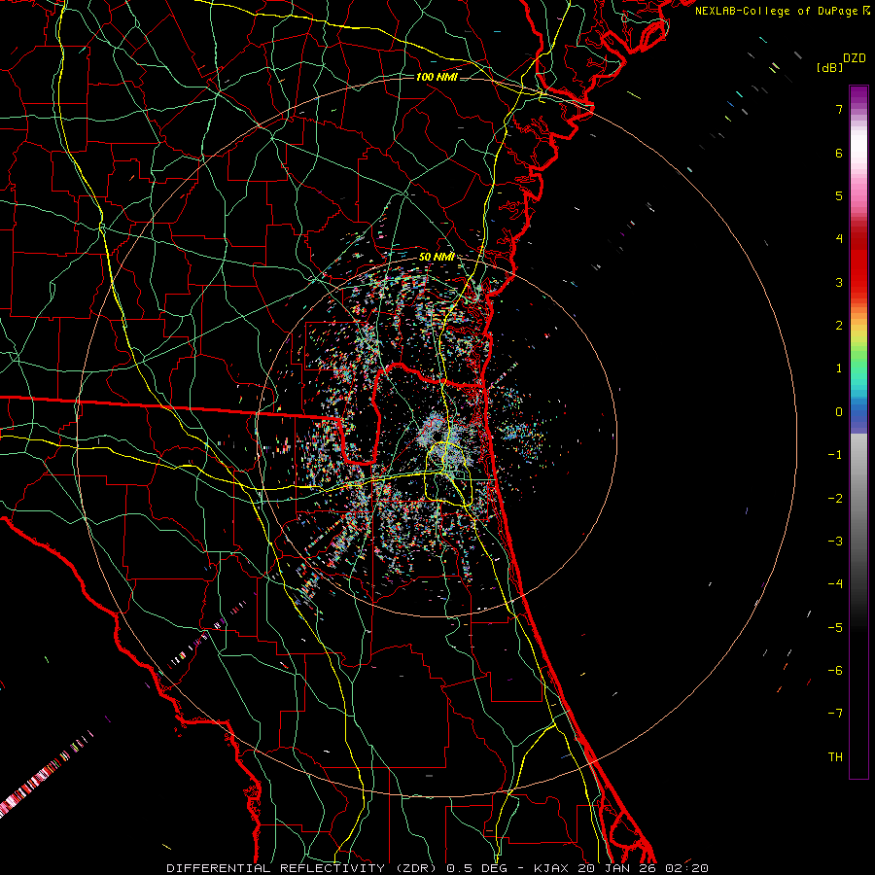Image resolution: width=875 pixels, height=875 pixels.
Task: Click the -2 value on the color scale
Action: pyautogui.click(x=835, y=499)
